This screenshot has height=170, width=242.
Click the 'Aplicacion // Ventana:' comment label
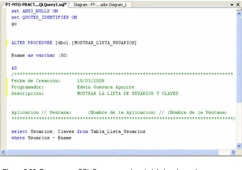pos(41,113)
